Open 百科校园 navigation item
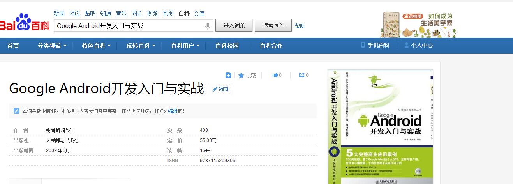Image resolution: width=513 pixels, height=184 pixels. [227, 46]
